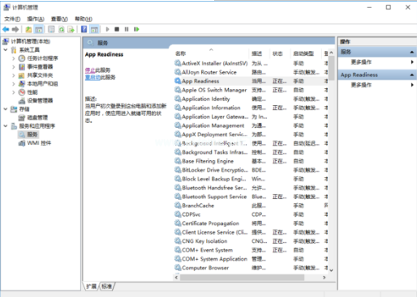Click the Restart service icon

pyautogui.click(x=136, y=29)
